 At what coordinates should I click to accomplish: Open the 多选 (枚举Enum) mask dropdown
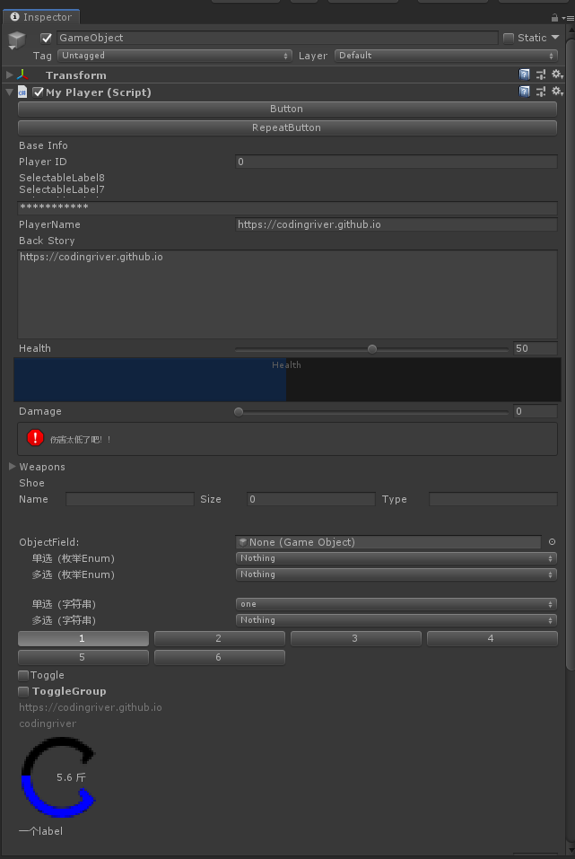click(x=396, y=574)
